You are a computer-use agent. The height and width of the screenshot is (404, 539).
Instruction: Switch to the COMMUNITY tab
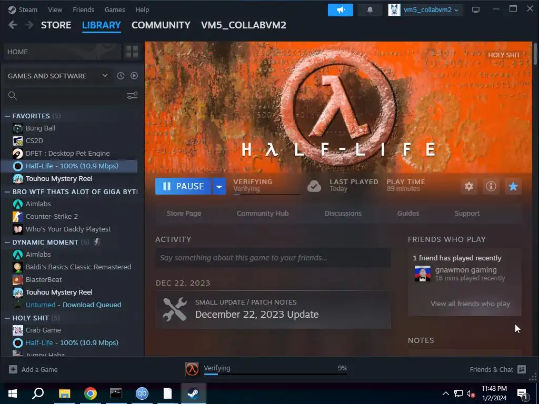coord(161,25)
